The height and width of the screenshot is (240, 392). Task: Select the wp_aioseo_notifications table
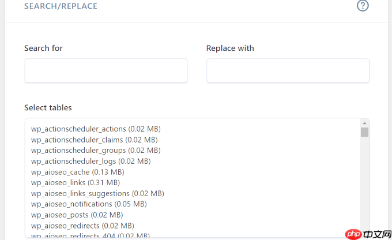[x=89, y=204]
